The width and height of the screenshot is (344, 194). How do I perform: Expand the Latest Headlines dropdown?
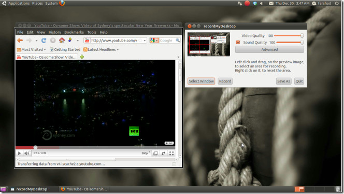101,49
